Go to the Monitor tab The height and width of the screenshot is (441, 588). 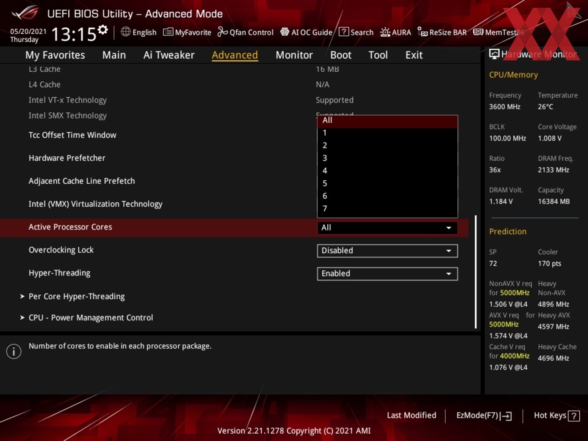[x=294, y=55]
